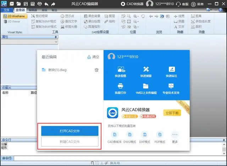The image size is (227, 166).
Task: Toggle 黑色背景 setting
Action: [92, 16]
